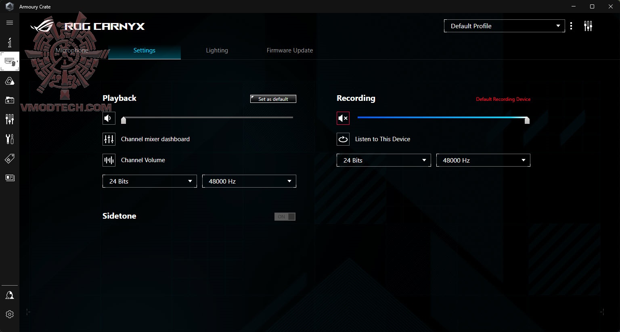This screenshot has width=620, height=332.
Task: Open the Recording 48000 Hz dropdown
Action: tap(483, 160)
